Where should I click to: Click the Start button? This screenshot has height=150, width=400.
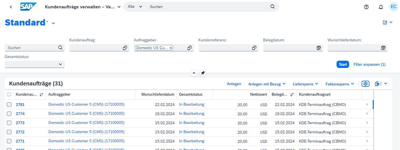(343, 65)
